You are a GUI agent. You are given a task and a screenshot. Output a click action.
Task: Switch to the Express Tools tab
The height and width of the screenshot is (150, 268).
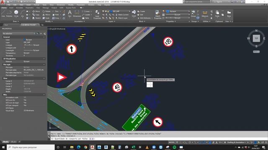pyautogui.click(x=71, y=7)
